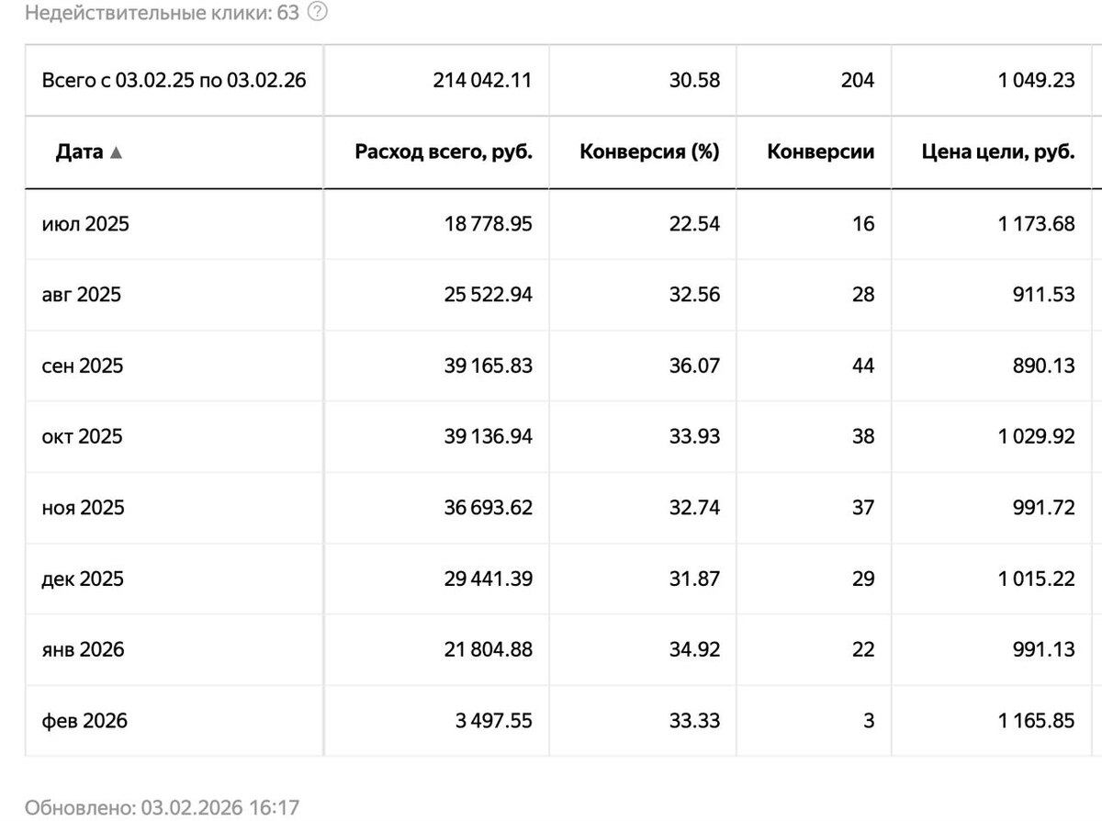Screen dimensions: 1102x821
Task: Select the авг 2025 row date
Action: (82, 295)
